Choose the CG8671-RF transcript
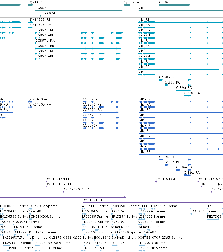Image resolution: width=223 pixels, height=252 pixels. [78, 59]
